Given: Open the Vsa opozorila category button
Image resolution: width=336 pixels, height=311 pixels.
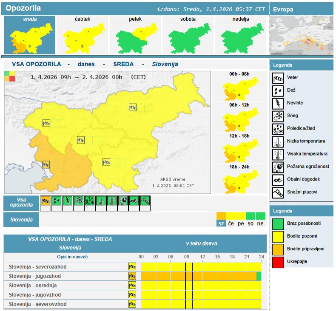Looking at the screenshot, I should coord(21,203).
